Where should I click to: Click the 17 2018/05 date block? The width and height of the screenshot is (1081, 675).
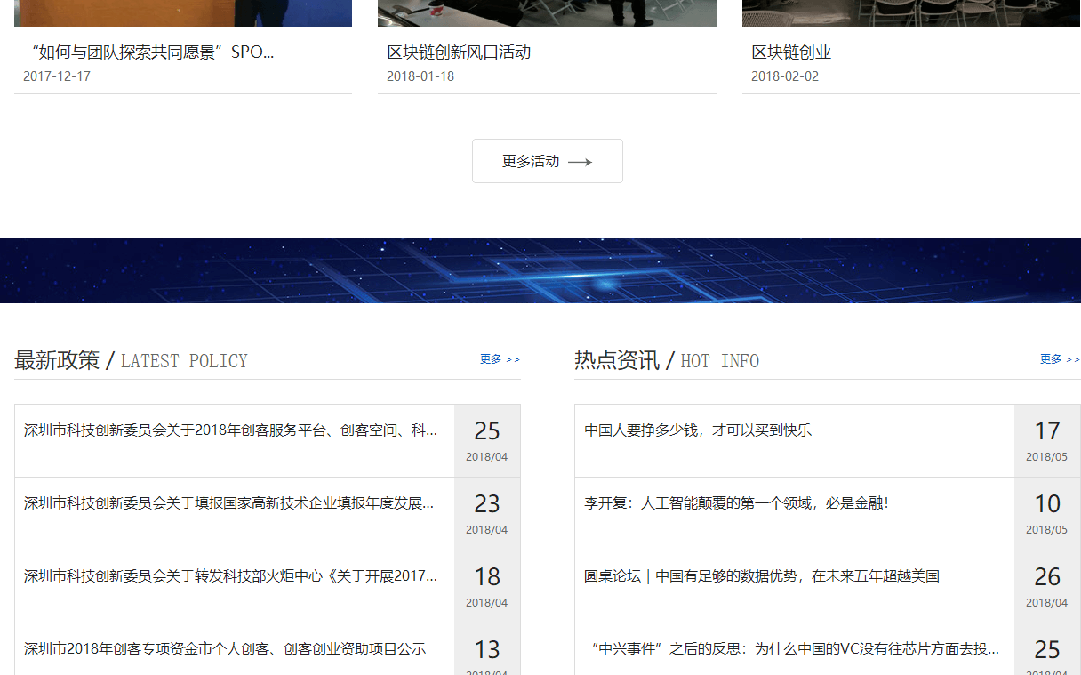pos(1047,440)
